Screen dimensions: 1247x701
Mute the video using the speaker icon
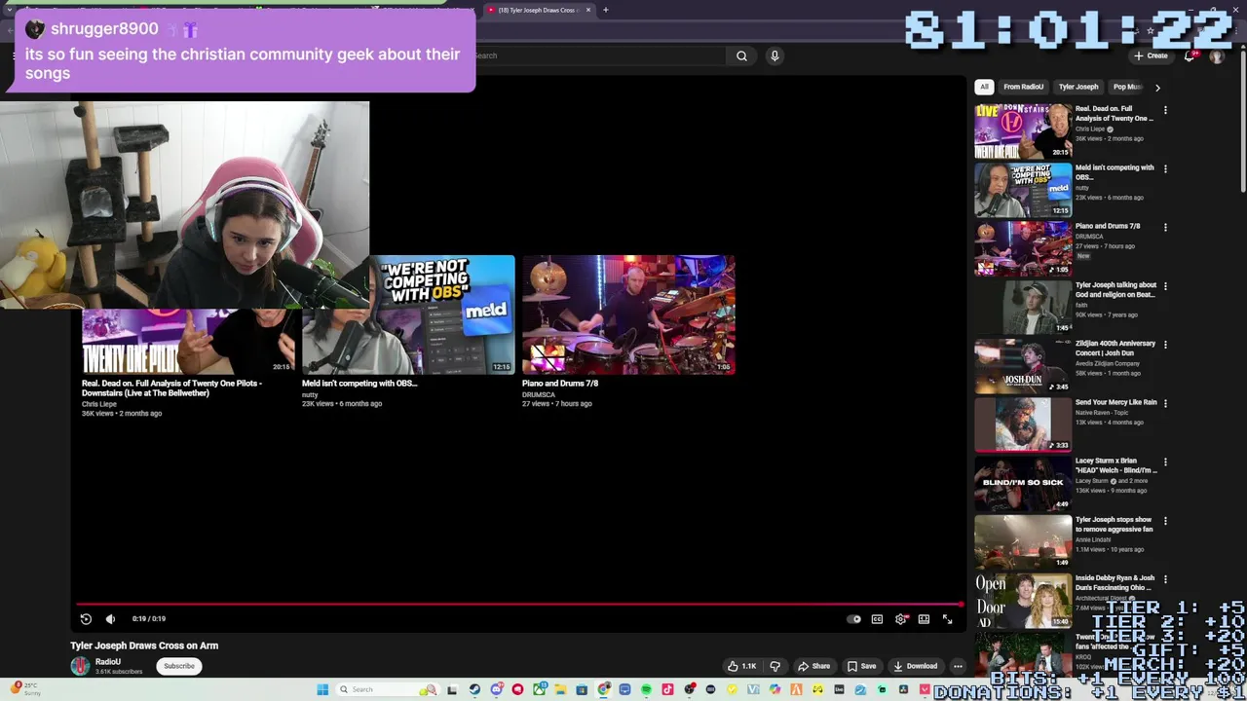click(x=110, y=619)
